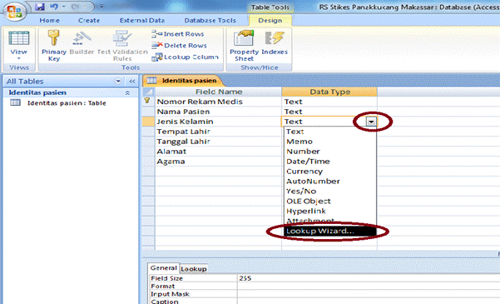Click the Format property field
The height and width of the screenshot is (304, 500).
(x=369, y=287)
